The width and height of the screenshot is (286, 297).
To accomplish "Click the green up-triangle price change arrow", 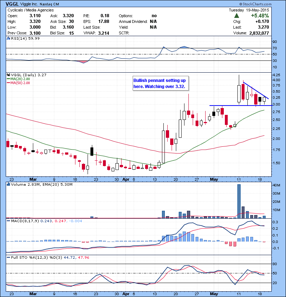I will [236, 16].
